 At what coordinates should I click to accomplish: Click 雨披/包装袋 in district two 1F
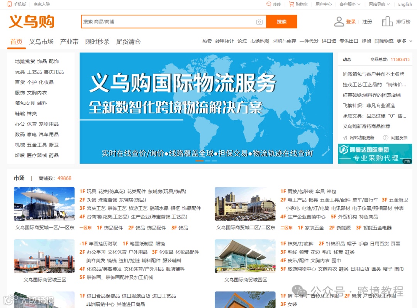click(x=300, y=192)
